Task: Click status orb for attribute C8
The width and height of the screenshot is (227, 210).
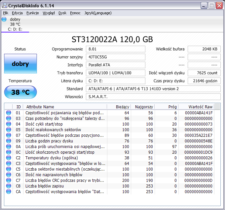Action: [x=9, y=186]
